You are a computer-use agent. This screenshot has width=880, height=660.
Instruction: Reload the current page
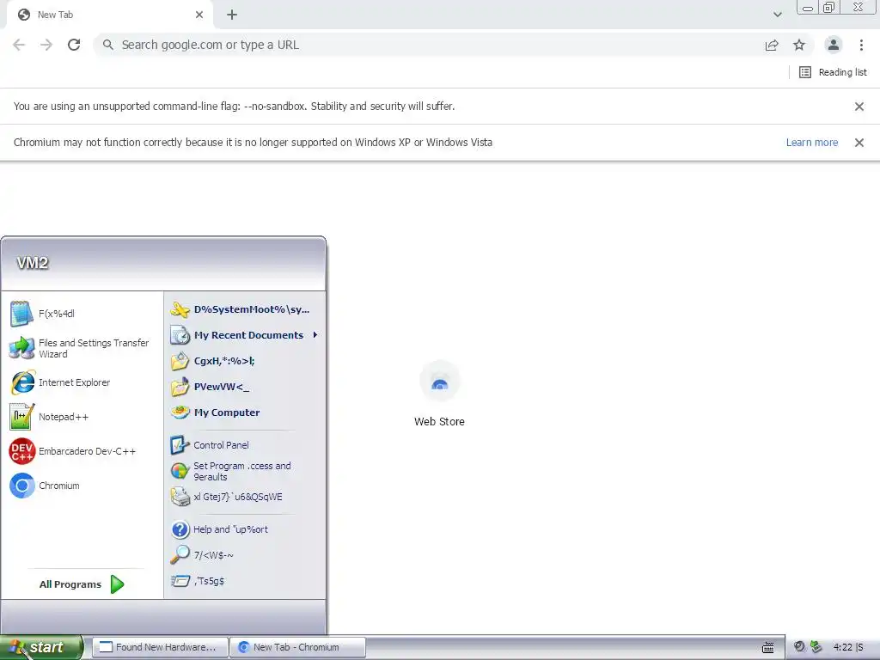coord(74,45)
